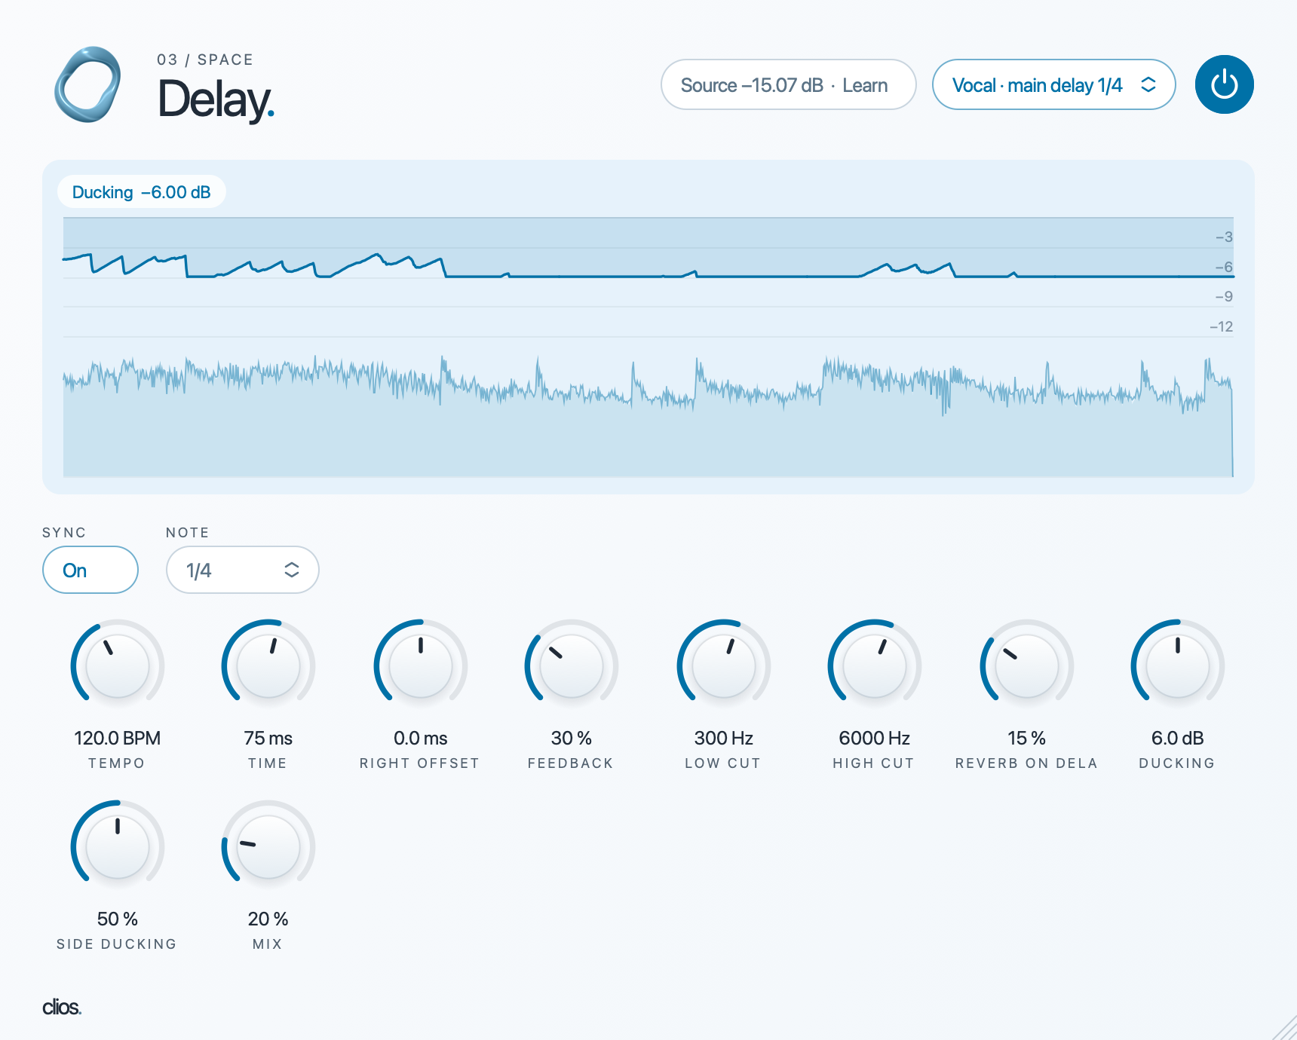Click the High Cut knob

[875, 666]
